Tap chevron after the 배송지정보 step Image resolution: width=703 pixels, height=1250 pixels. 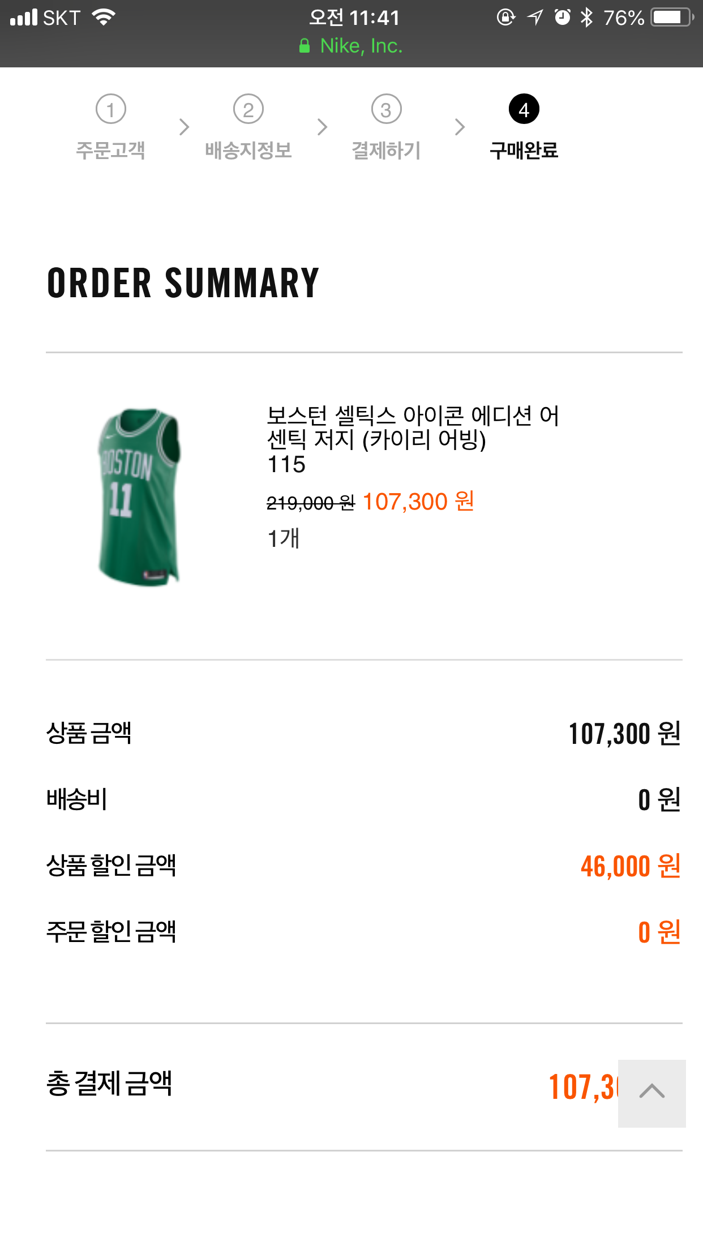[x=322, y=127]
